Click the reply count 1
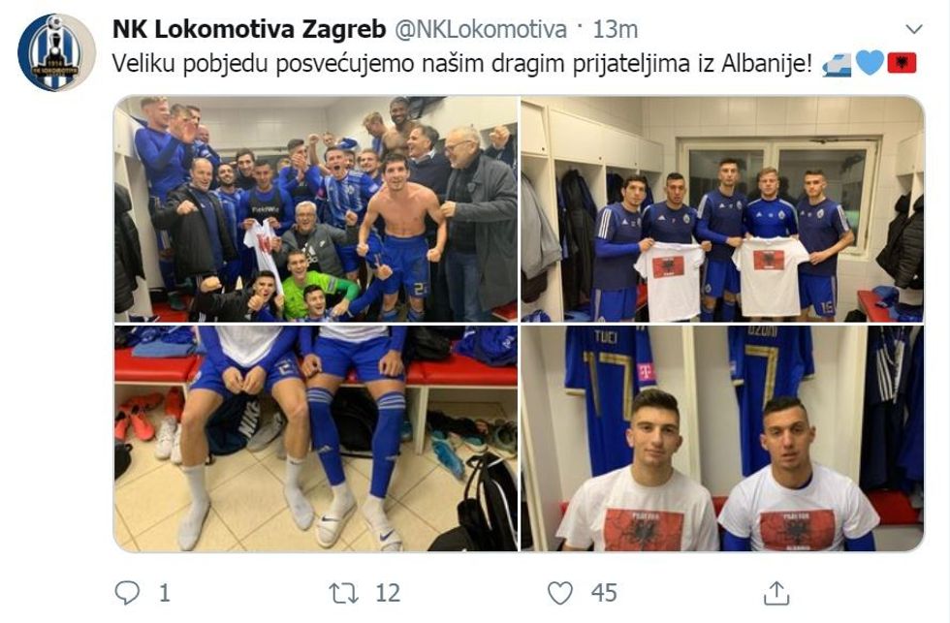The width and height of the screenshot is (950, 623). coord(164,593)
